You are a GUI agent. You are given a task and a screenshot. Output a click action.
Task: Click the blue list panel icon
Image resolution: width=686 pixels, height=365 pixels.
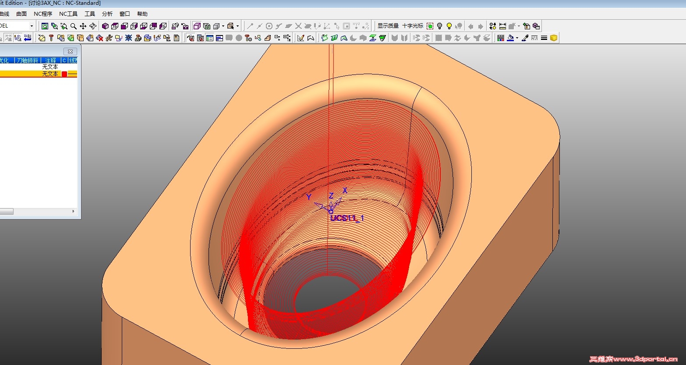pos(210,38)
